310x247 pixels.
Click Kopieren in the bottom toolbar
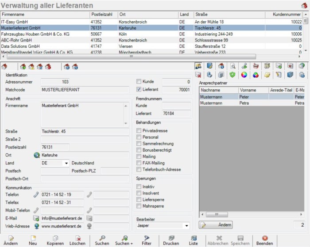click(55, 240)
